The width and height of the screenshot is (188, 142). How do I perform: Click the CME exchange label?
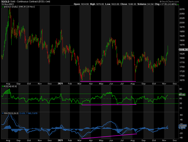48,2
